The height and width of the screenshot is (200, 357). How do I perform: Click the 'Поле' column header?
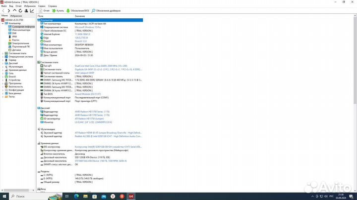pos(41,16)
